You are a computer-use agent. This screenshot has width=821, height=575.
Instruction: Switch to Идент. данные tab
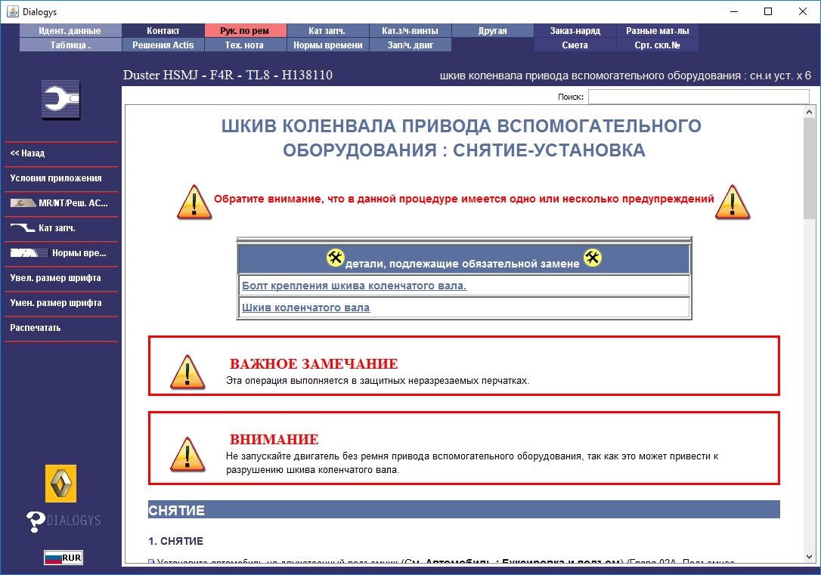pos(70,30)
